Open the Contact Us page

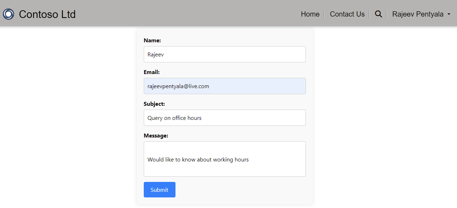347,14
